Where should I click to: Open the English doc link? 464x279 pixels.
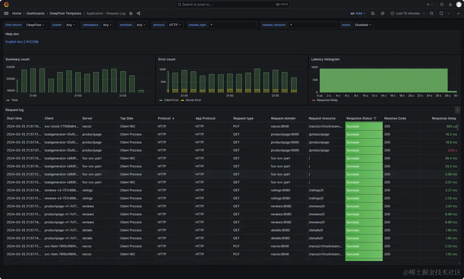pyautogui.click(x=14, y=42)
